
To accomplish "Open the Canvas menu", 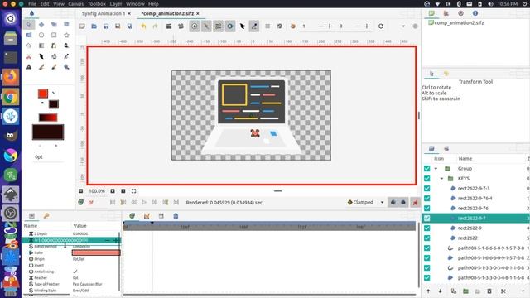I will pyautogui.click(x=75, y=3).
